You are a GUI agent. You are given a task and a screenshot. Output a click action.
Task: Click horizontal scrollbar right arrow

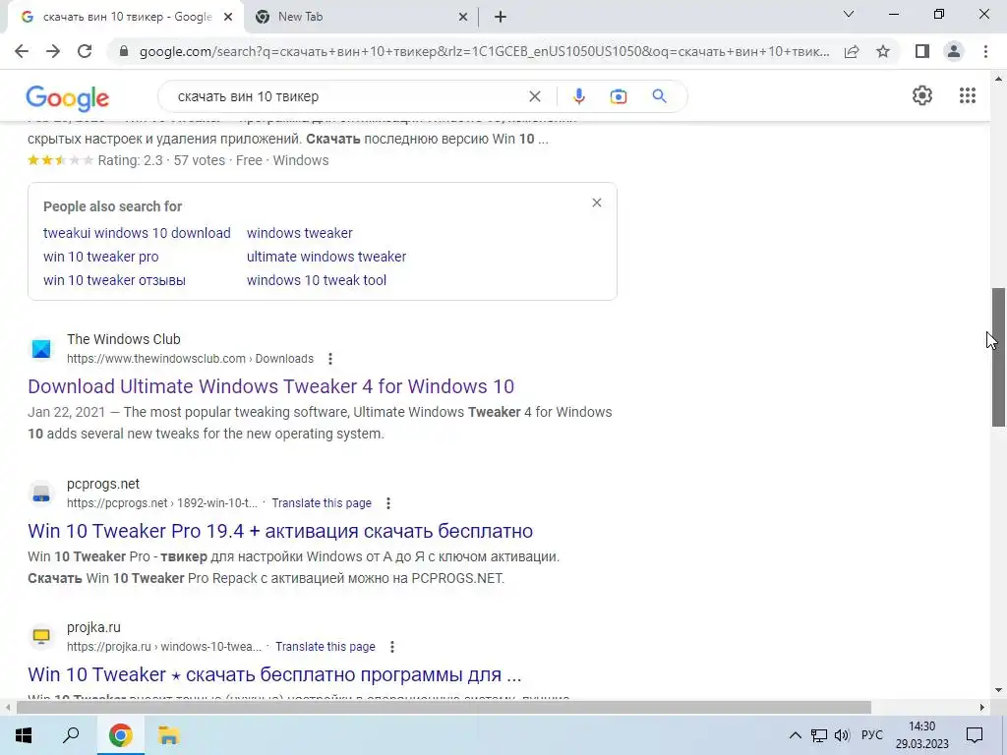point(982,708)
